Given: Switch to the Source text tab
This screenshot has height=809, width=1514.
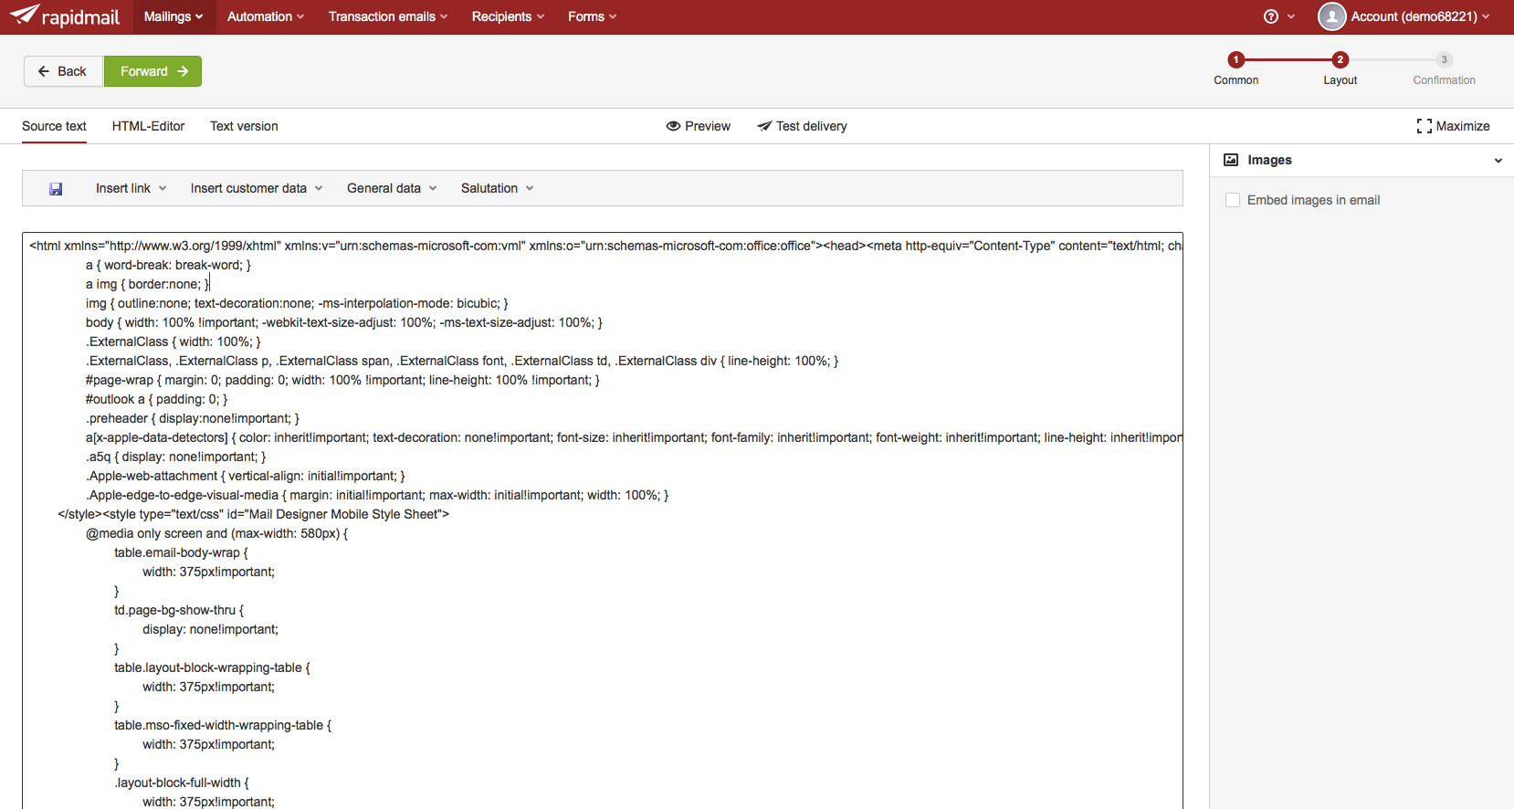Looking at the screenshot, I should tap(54, 126).
